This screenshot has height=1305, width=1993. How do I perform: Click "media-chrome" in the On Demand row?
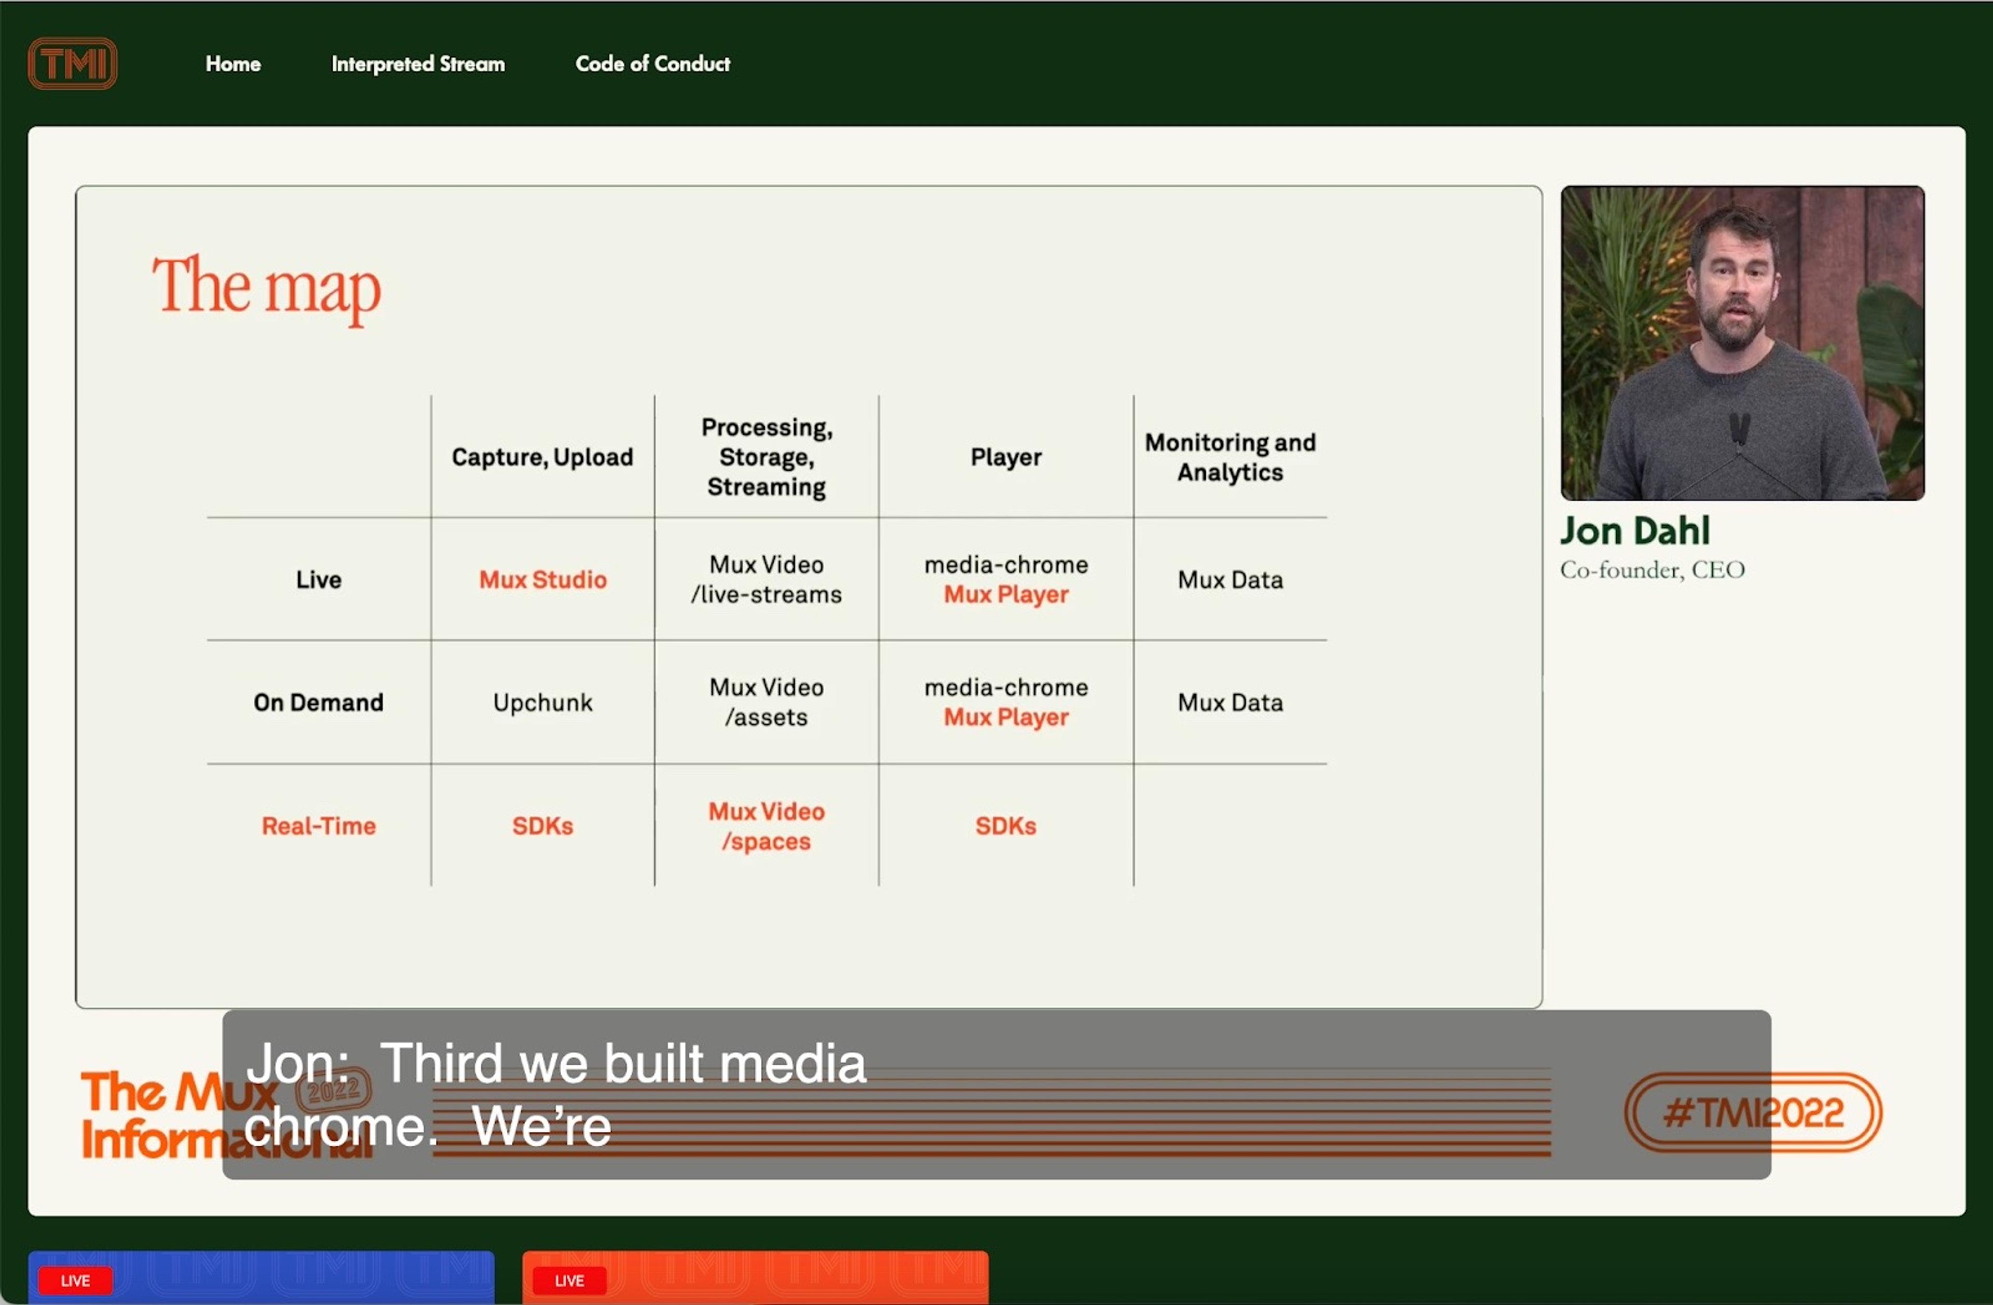1006,687
